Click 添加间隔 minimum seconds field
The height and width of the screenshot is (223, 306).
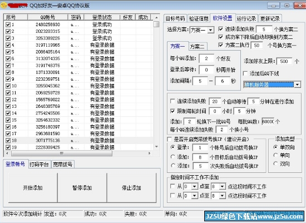click(x=200, y=81)
